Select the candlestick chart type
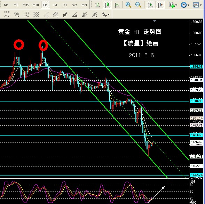 point(107,5)
